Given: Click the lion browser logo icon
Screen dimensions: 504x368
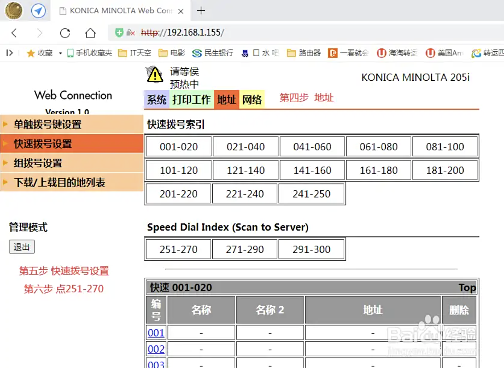Looking at the screenshot, I should coord(14,10).
